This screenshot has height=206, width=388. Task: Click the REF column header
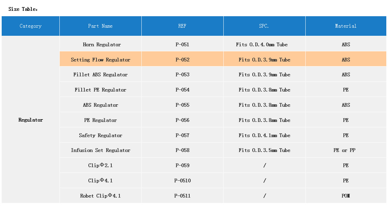182,26
